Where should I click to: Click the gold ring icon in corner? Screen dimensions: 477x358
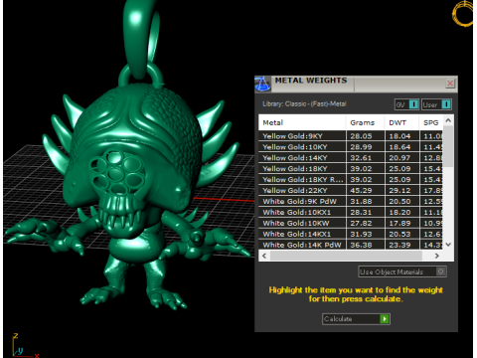[x=463, y=13]
